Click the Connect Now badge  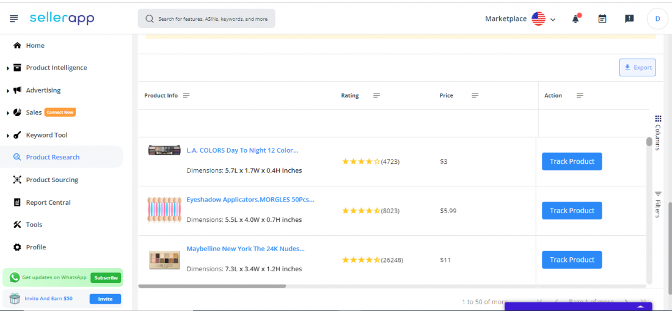[60, 112]
